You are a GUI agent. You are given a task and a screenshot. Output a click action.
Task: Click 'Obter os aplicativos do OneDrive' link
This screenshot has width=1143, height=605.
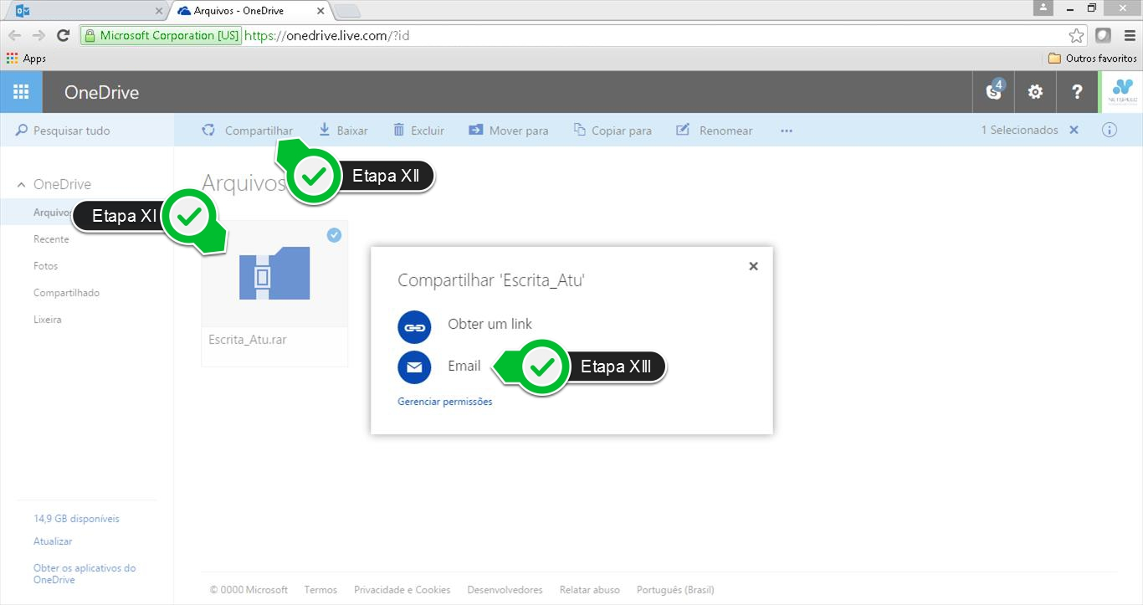[85, 574]
